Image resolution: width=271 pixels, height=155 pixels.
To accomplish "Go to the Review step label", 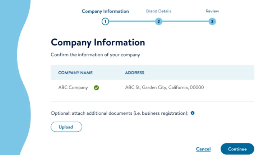I will tap(212, 11).
